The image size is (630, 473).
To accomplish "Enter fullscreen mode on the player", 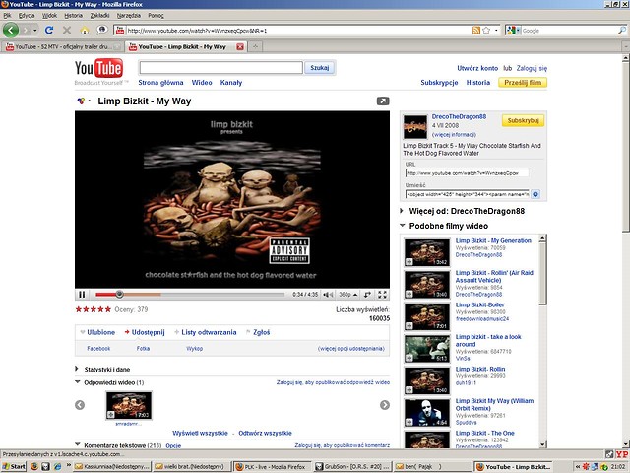I will point(383,295).
